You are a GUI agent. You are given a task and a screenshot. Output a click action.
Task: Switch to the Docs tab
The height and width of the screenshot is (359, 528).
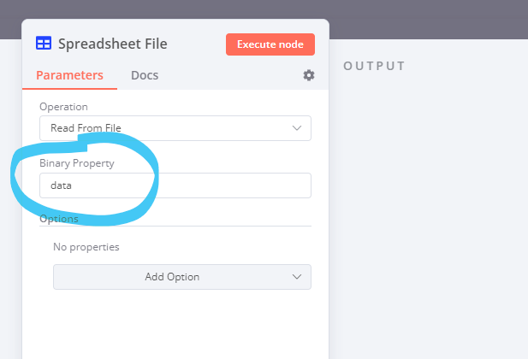point(145,75)
